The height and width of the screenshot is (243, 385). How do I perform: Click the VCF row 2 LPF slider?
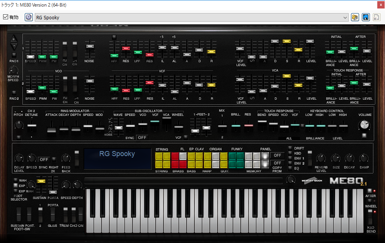138,90
